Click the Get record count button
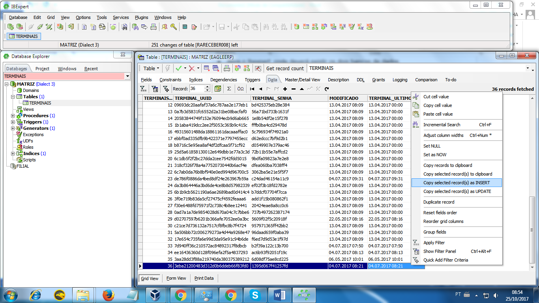Image resolution: width=539 pixels, height=303 pixels. coord(285,68)
